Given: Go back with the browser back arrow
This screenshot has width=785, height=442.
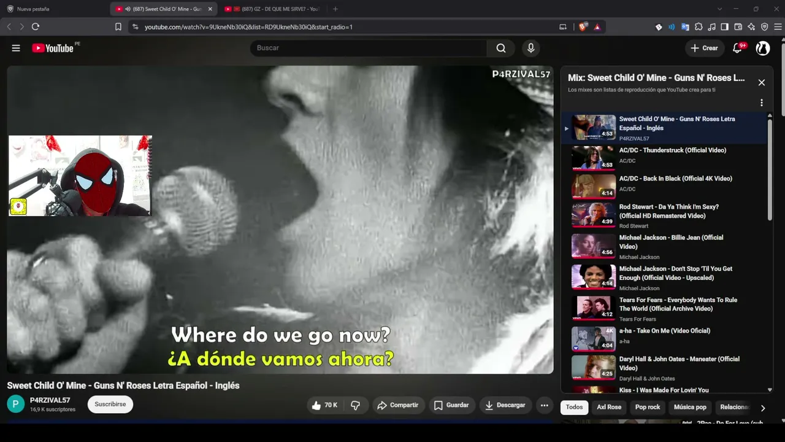Looking at the screenshot, I should [9, 26].
